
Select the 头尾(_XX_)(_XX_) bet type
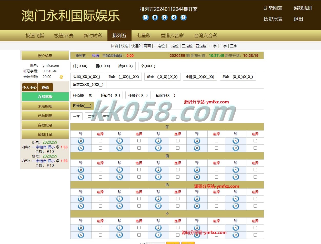tap(87, 77)
